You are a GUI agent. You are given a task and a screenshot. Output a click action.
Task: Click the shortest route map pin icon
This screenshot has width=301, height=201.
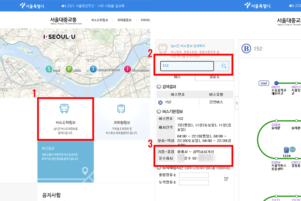pos(86,171)
